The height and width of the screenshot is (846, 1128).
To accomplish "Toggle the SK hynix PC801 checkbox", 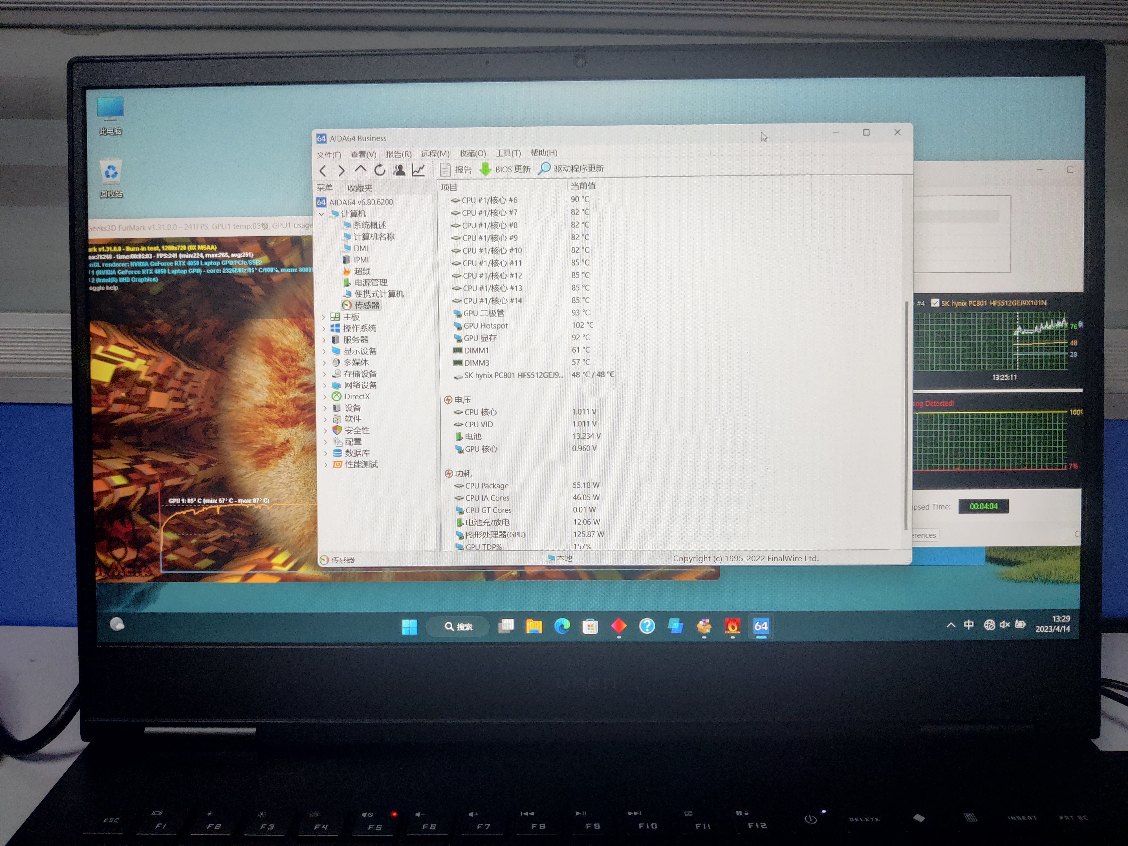I will point(935,303).
